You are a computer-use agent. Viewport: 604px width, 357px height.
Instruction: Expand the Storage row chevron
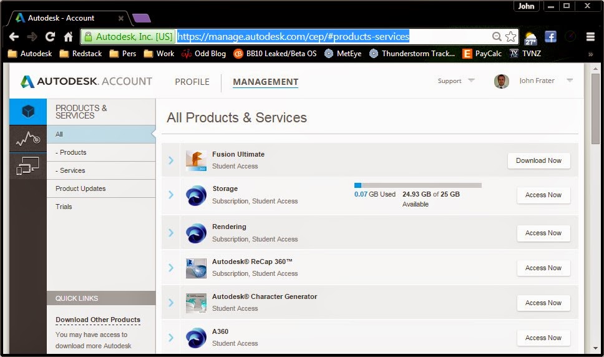coord(171,195)
